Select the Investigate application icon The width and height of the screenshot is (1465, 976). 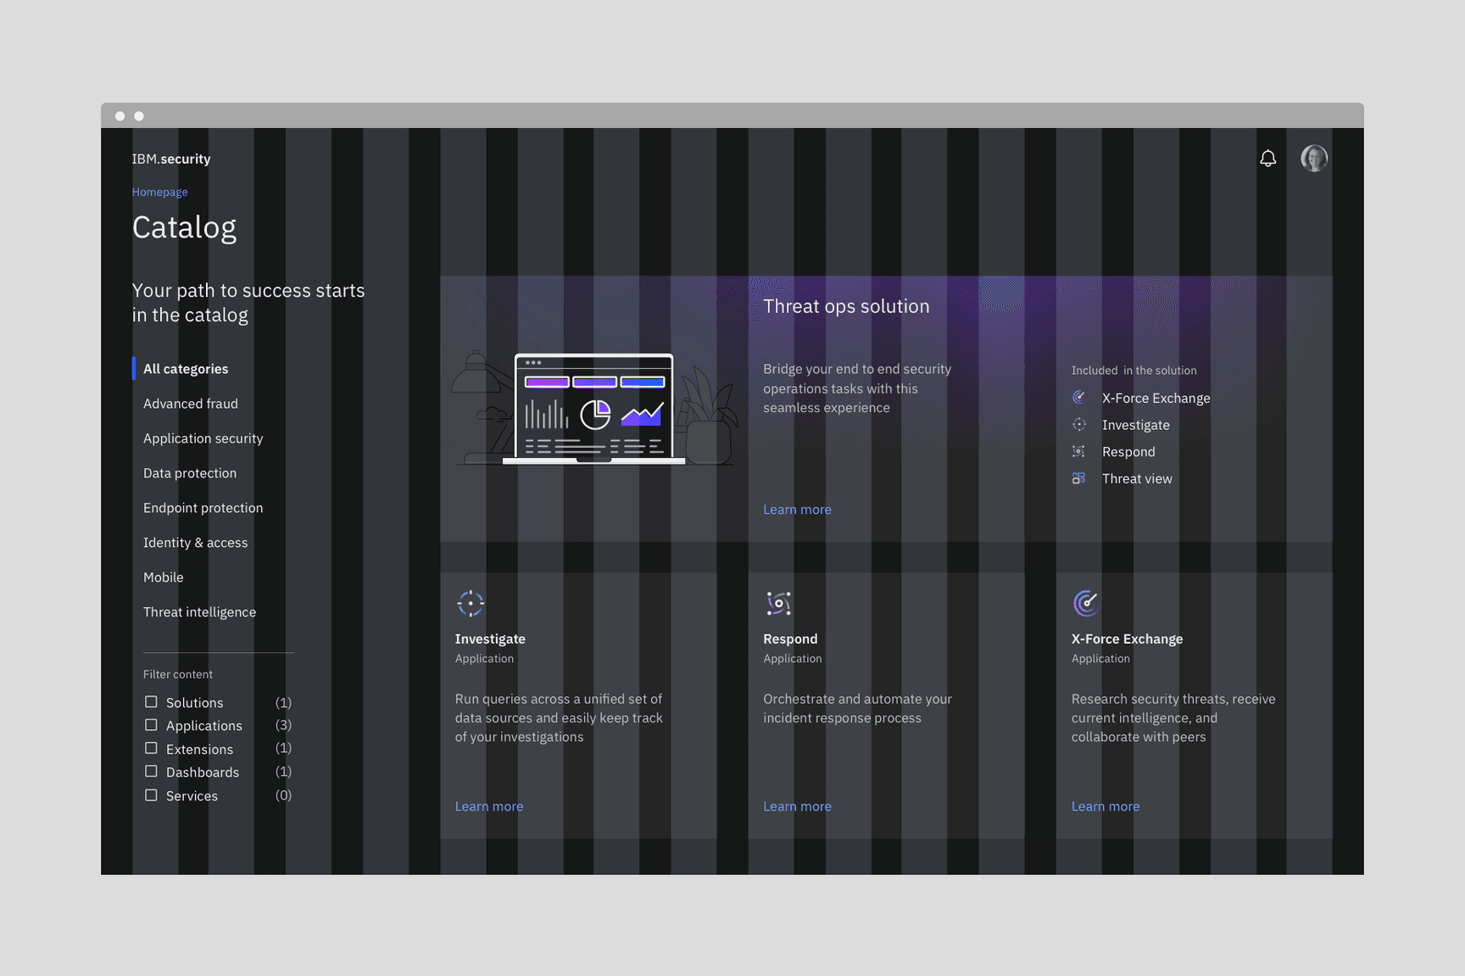point(469,602)
